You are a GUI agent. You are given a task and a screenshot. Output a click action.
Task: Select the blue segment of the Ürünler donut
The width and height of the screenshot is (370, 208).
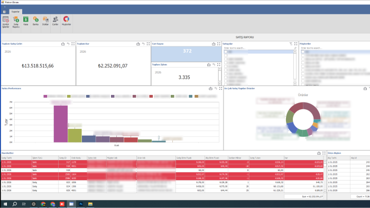292,127
